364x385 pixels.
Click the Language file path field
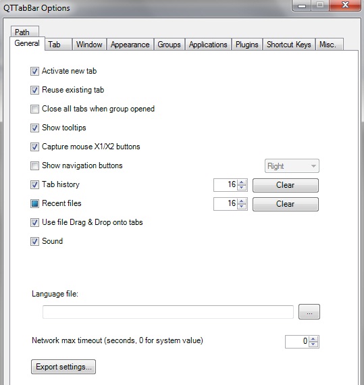click(168, 312)
